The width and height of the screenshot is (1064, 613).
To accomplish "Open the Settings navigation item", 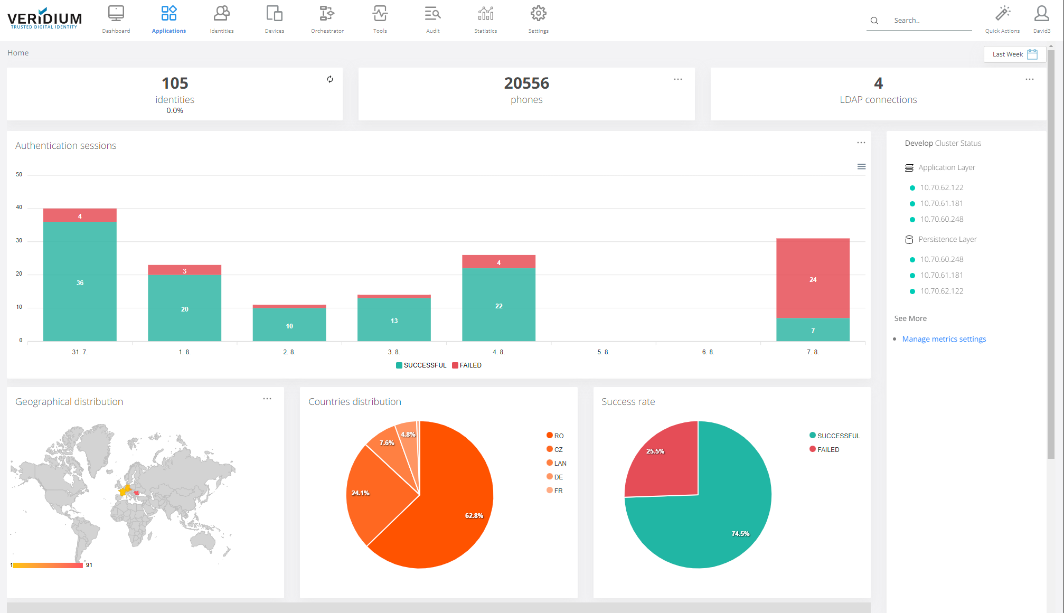I will coord(538,18).
